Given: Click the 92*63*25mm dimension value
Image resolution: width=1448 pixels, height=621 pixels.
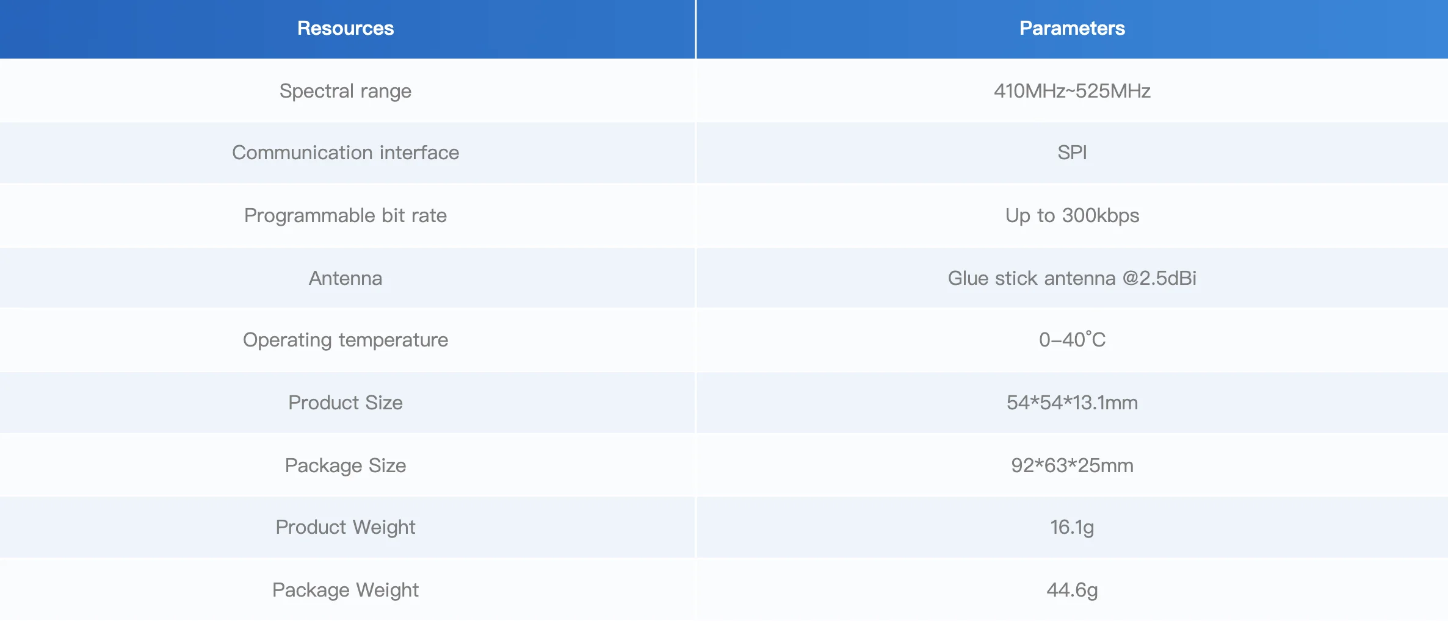Looking at the screenshot, I should [1072, 465].
